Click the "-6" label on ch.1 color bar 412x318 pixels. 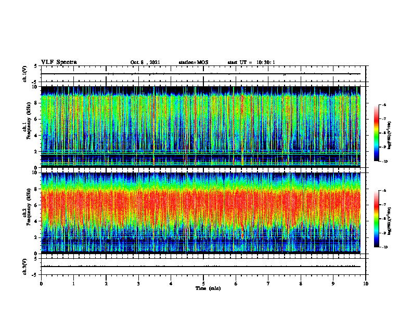[x=384, y=104]
